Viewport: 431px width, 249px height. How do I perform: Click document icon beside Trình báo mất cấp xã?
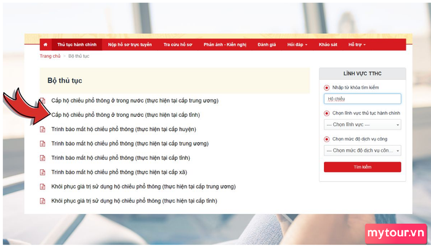pos(42,172)
